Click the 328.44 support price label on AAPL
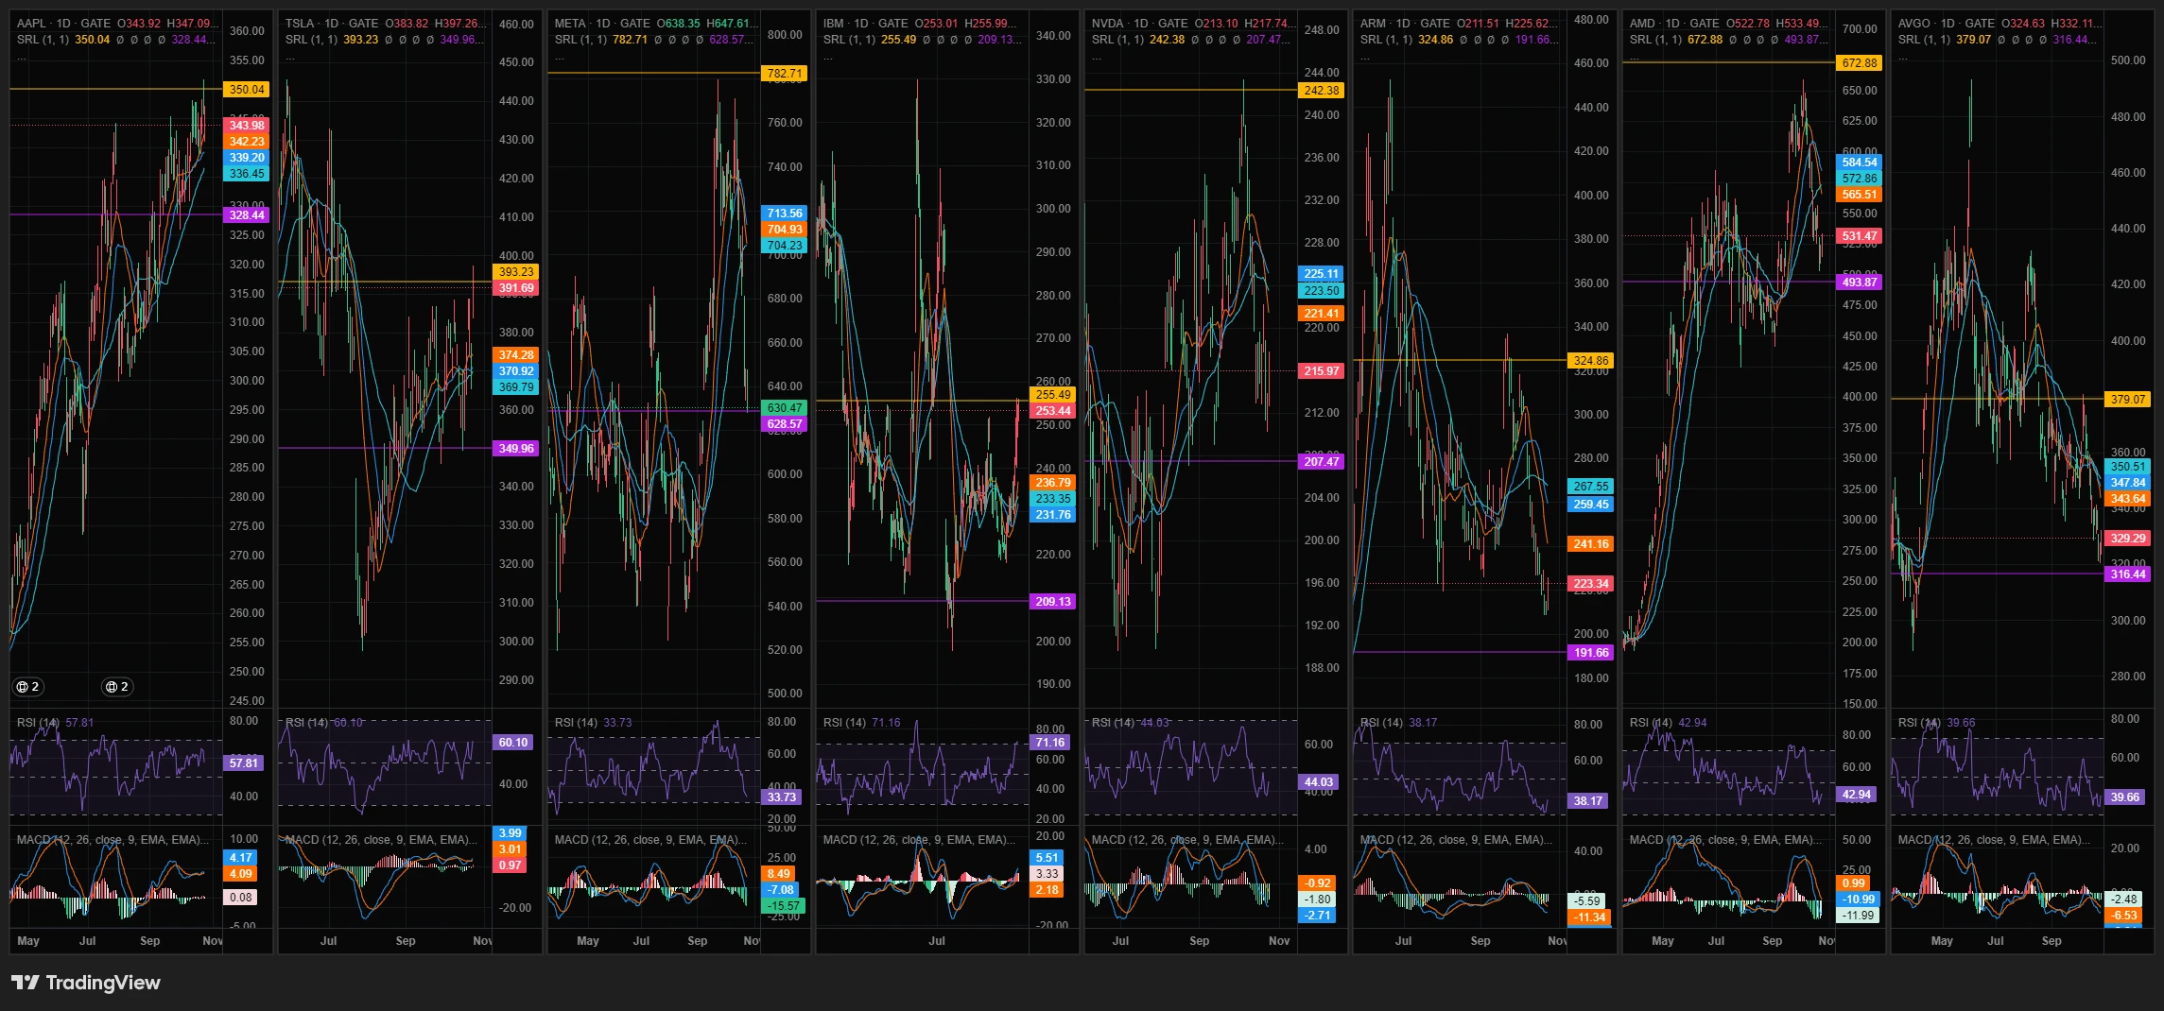Screen dimensions: 2164x1011 (x=247, y=215)
